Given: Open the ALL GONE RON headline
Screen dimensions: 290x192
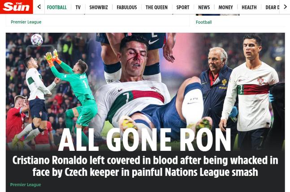Looking at the screenshot, I should click(144, 140).
